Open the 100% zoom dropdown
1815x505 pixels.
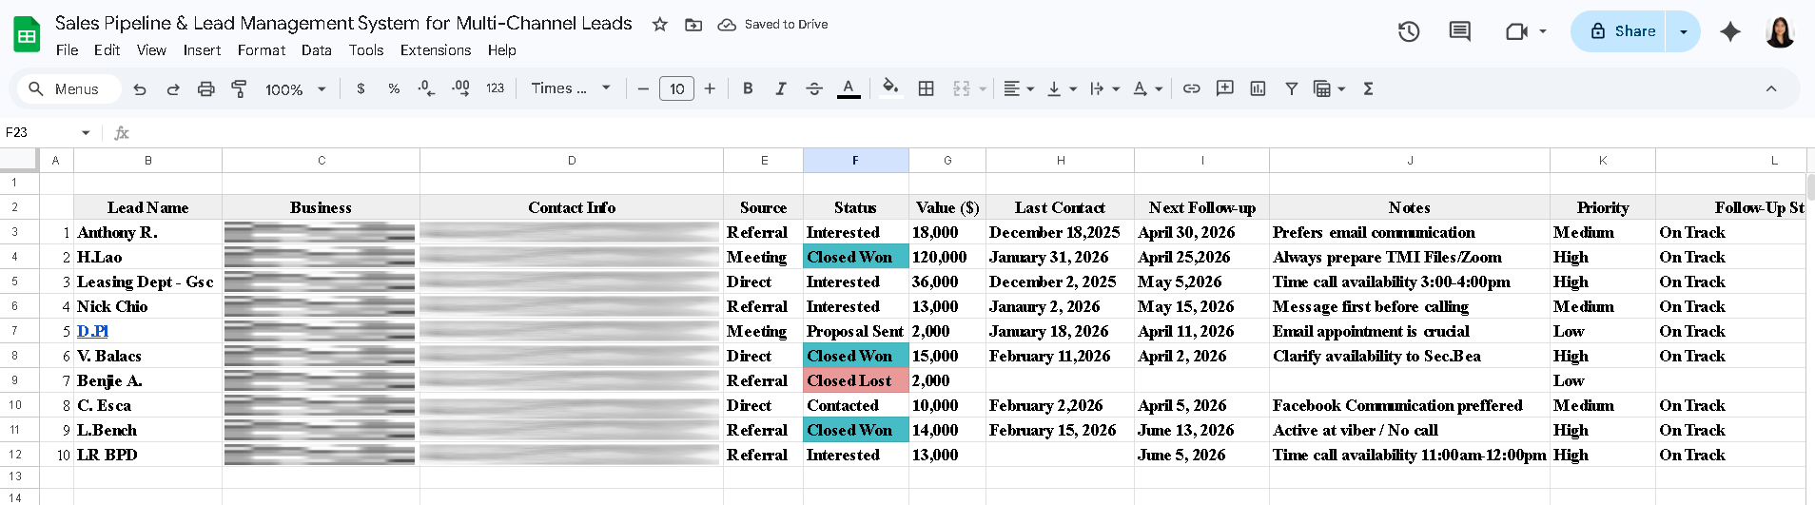coord(295,88)
